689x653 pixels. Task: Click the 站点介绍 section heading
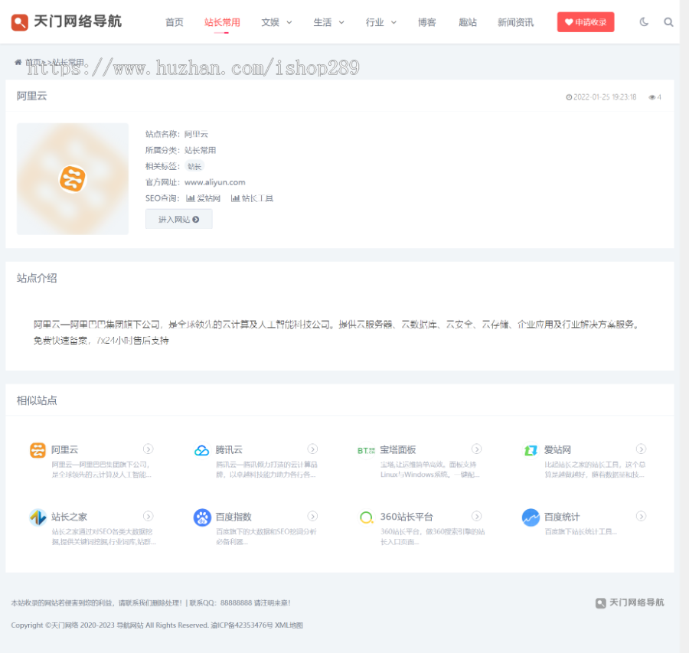37,278
